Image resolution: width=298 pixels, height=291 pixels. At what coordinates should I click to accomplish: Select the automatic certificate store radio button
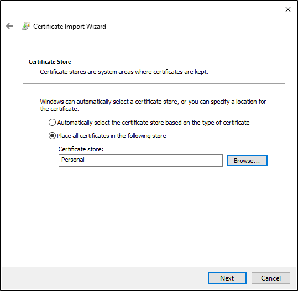coord(52,123)
